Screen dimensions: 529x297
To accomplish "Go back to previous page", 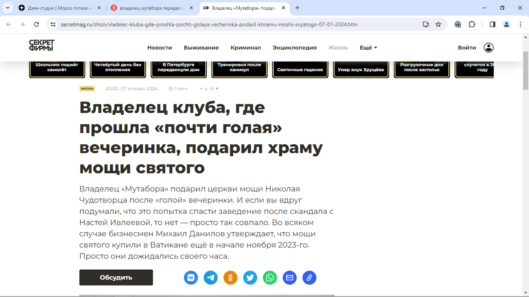I will click(9, 25).
